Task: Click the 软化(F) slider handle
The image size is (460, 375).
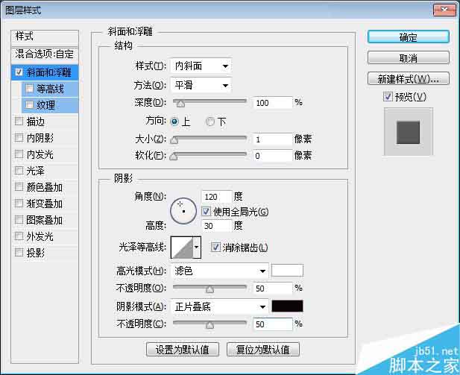Action: point(174,157)
